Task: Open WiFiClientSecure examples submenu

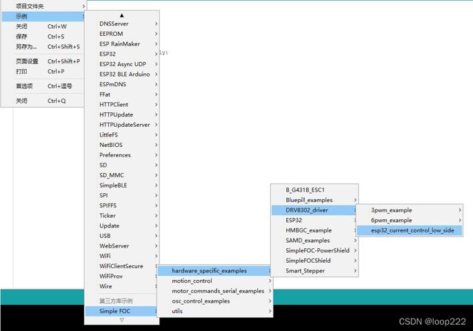Action: [122, 266]
